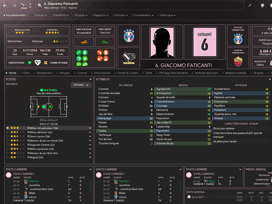272x204 pixels.
Task: Click the orange gears head icon
Action: point(100,52)
